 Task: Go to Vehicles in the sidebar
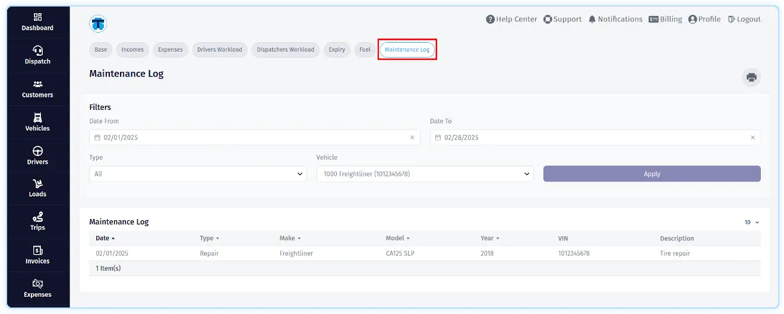click(37, 122)
